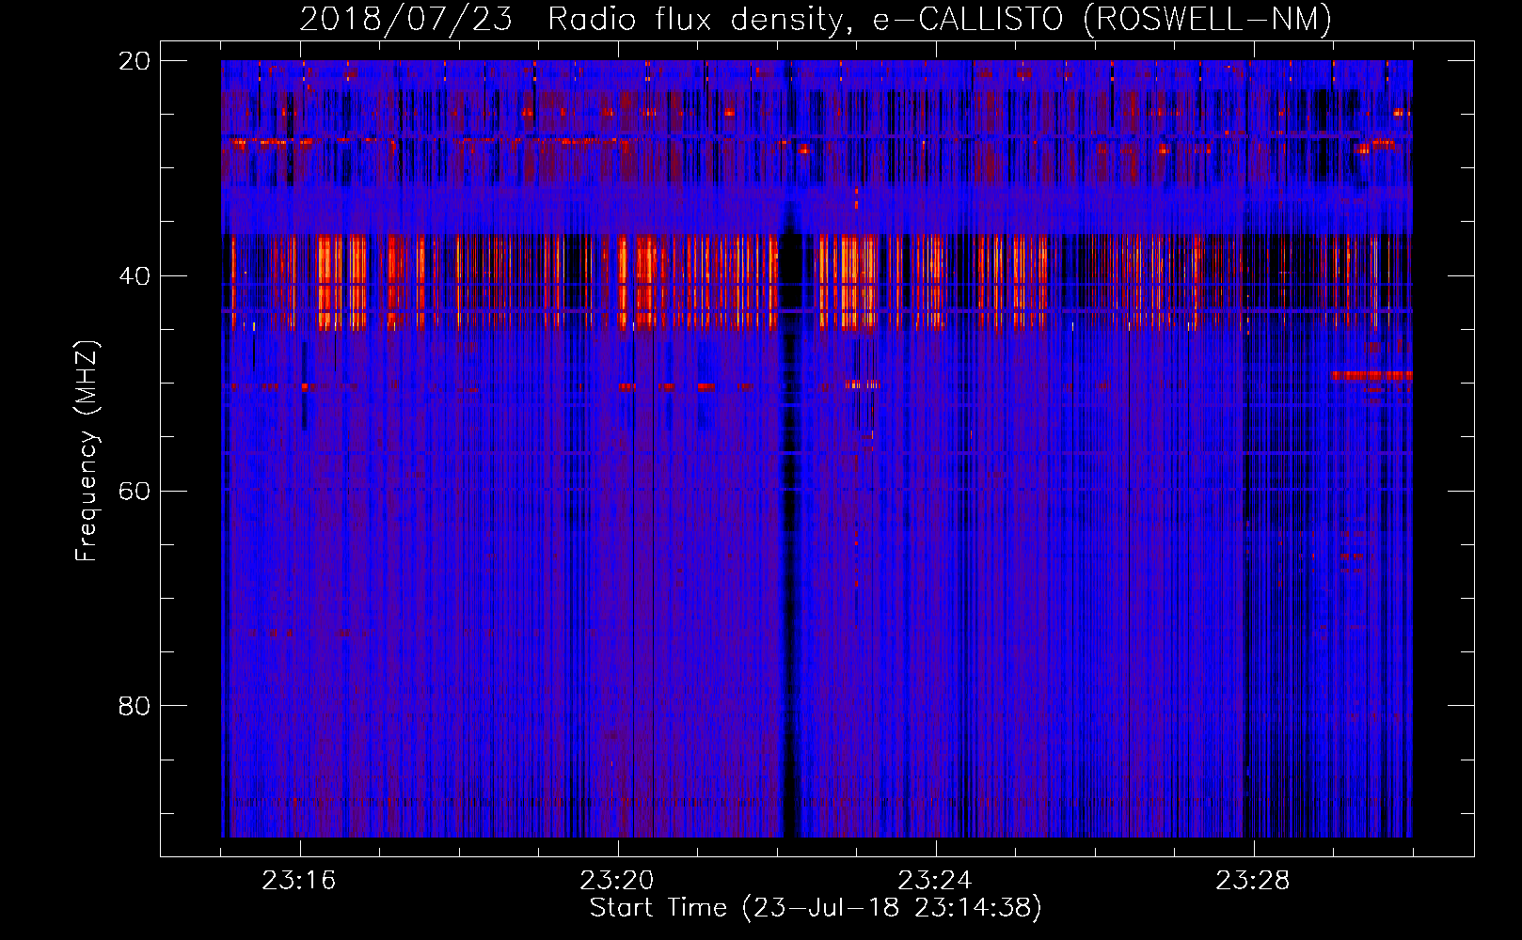The image size is (1522, 940).
Task: Click the 23:16 time tick label
Action: click(x=298, y=881)
